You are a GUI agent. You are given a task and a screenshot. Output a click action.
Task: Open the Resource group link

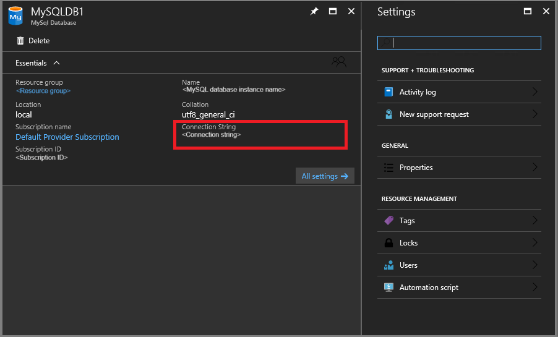coord(43,91)
